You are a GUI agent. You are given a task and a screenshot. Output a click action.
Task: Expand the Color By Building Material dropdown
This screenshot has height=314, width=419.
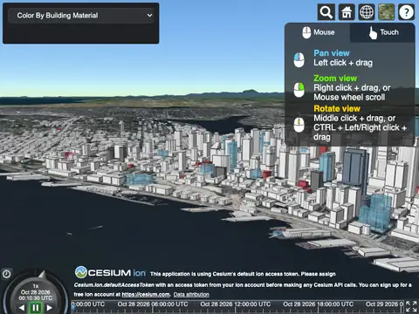pos(81,16)
